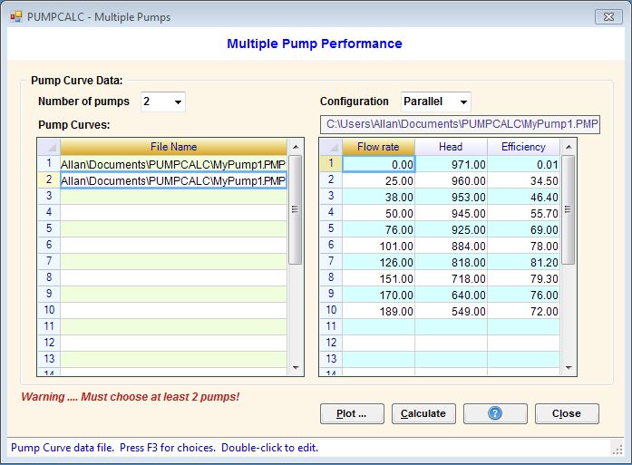Image resolution: width=632 pixels, height=465 pixels.
Task: Click scroll up arrow of data table
Action: (x=569, y=147)
